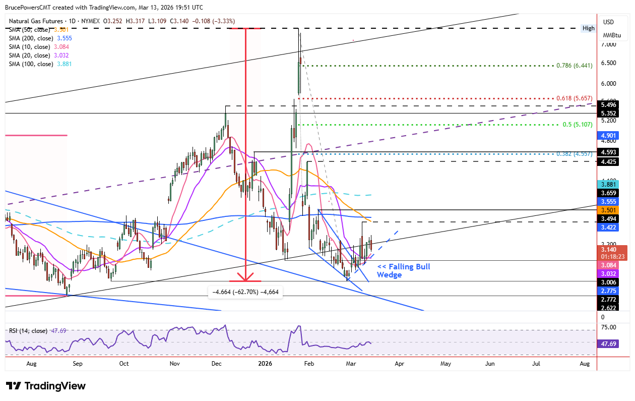Click the 0.5 (5.107) Fibonacci label
The image size is (635, 401).
coord(578,124)
